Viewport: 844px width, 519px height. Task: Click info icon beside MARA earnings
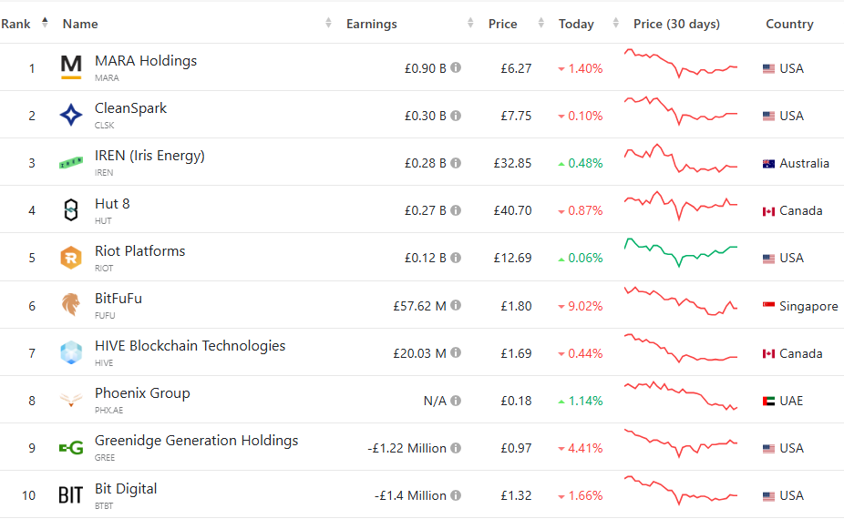[456, 67]
